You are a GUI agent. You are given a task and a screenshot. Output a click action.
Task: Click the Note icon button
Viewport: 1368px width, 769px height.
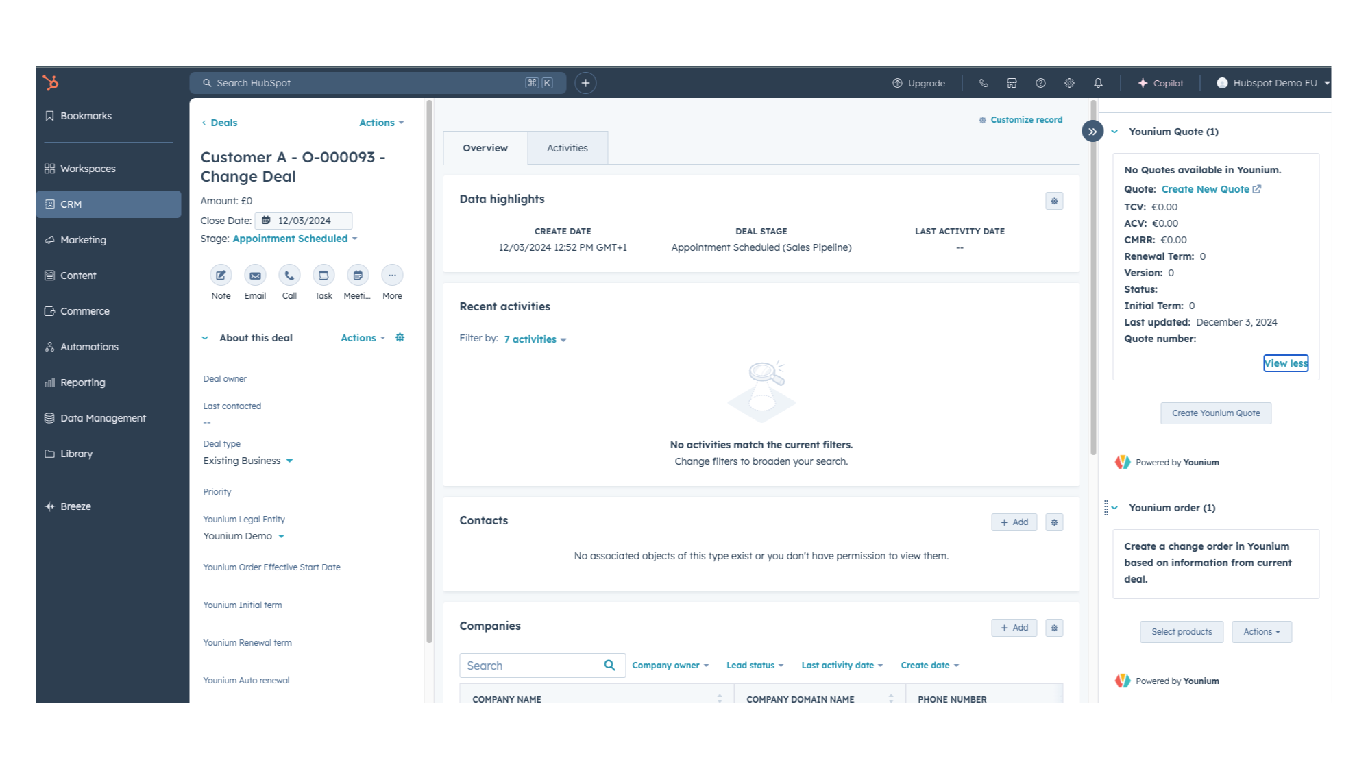(221, 276)
